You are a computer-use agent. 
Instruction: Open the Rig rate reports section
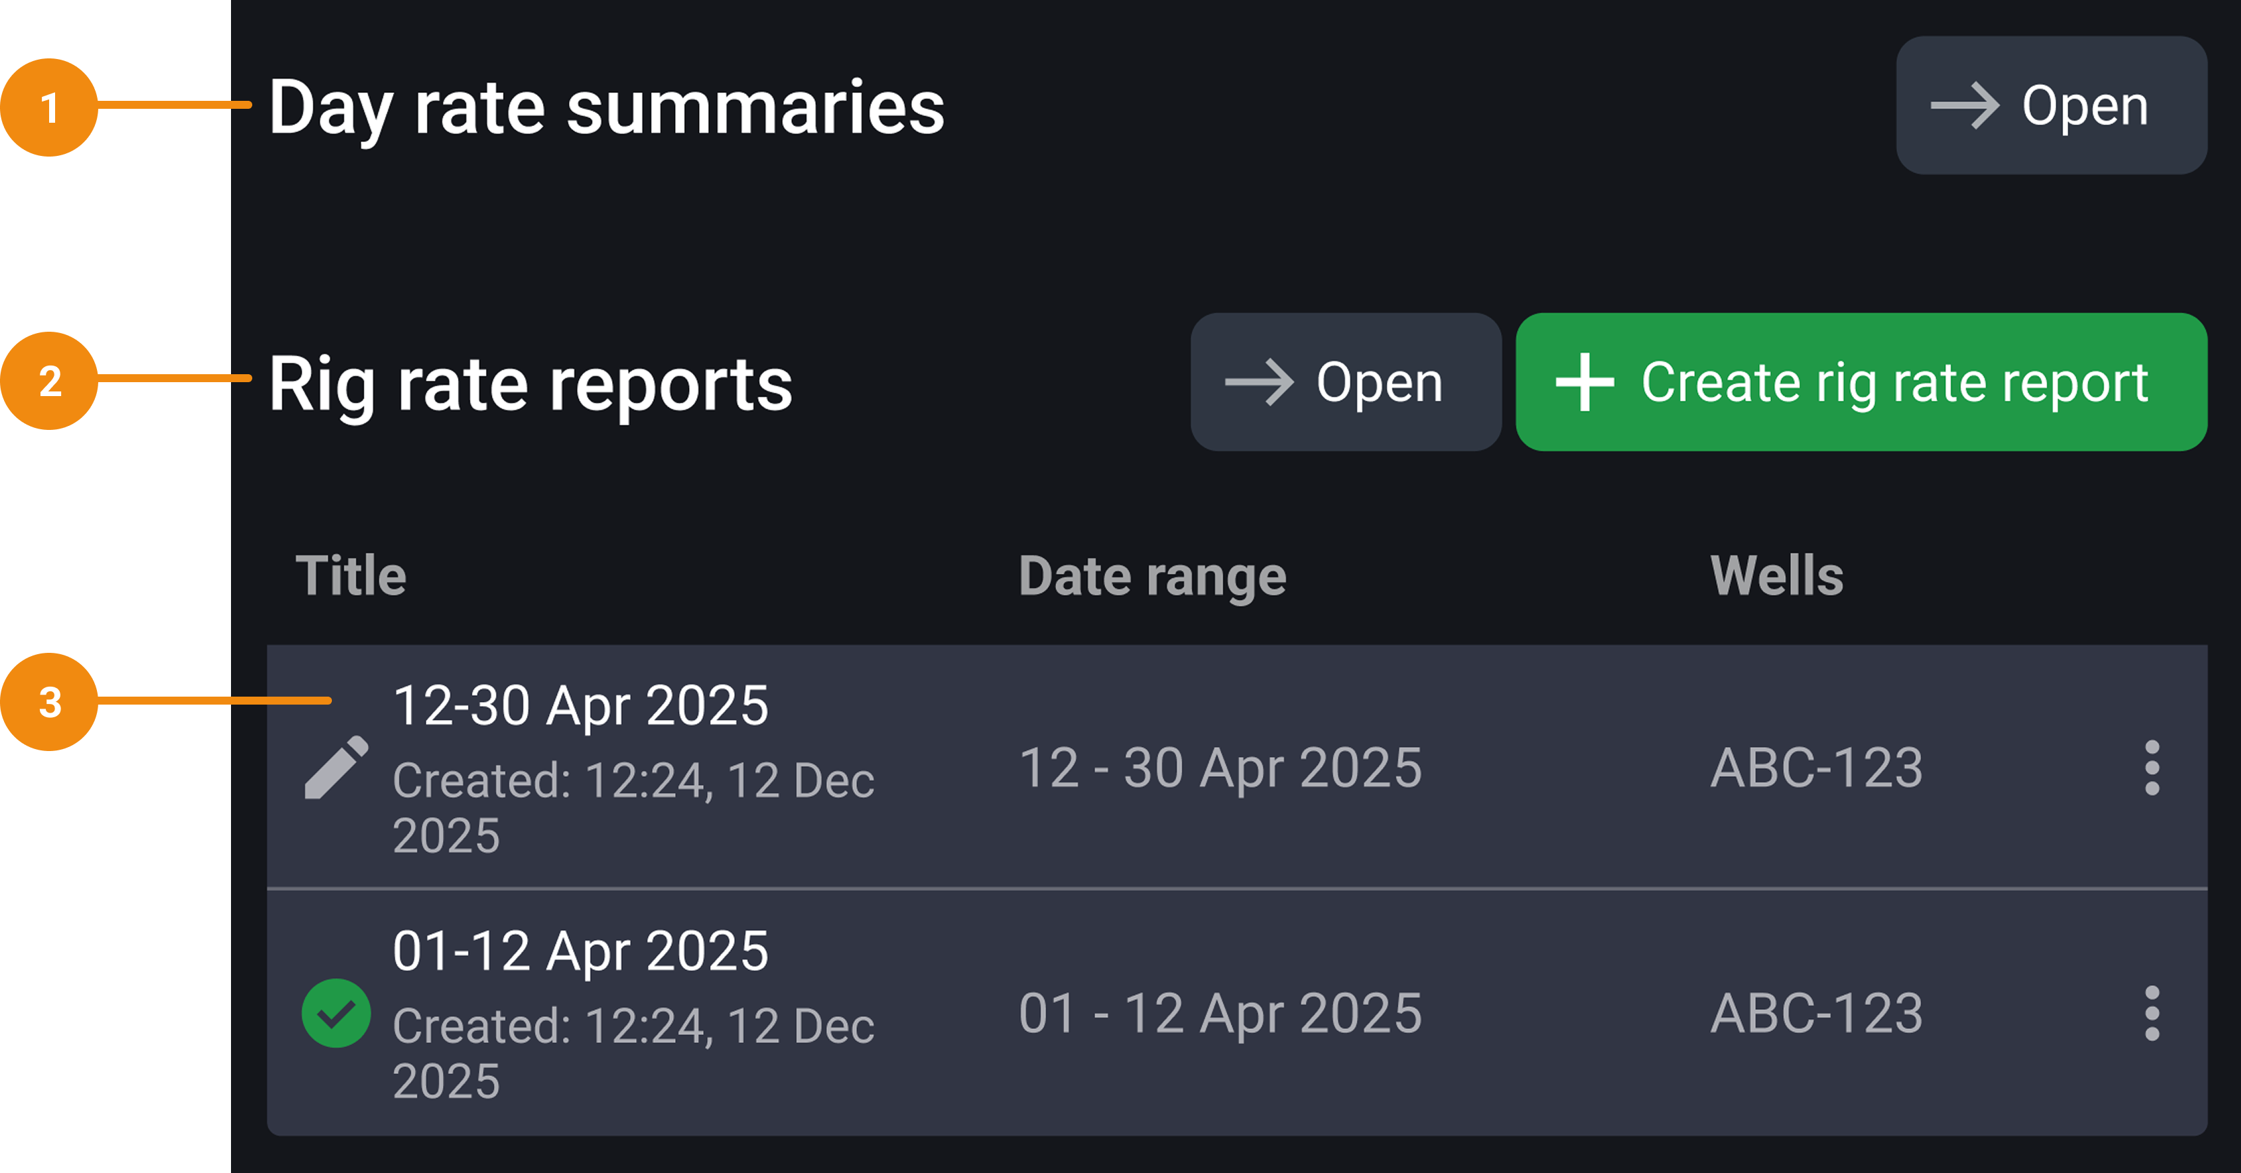click(1346, 383)
